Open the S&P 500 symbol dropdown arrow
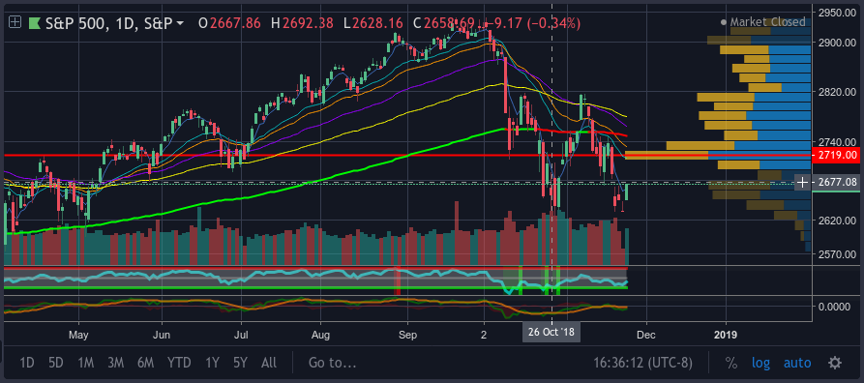Viewport: 864px width, 383px height. (180, 23)
